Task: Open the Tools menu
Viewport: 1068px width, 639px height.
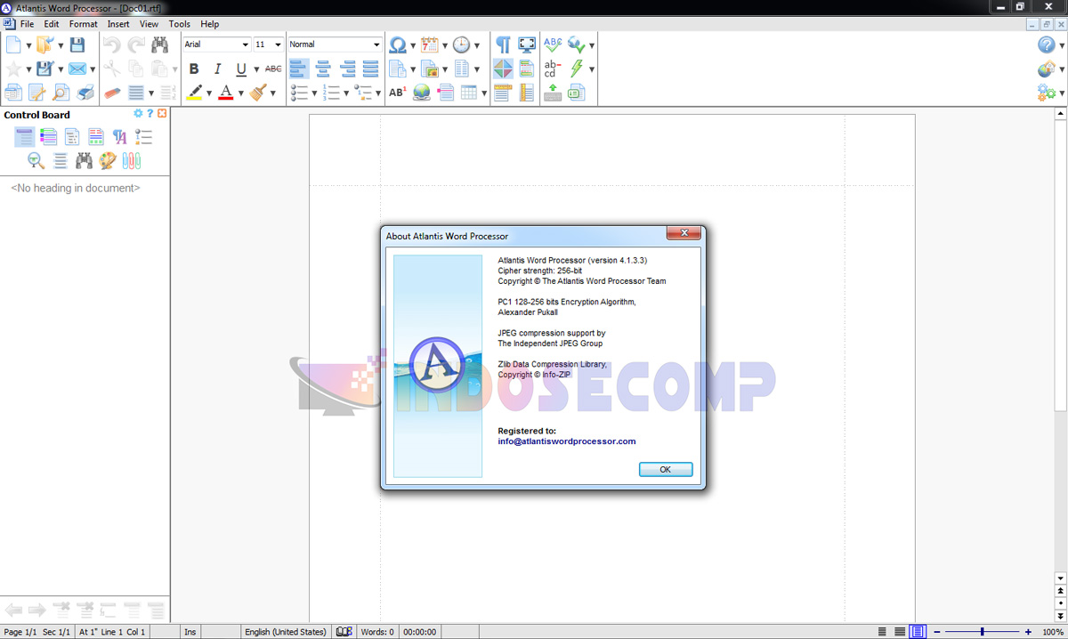Action: (x=179, y=24)
